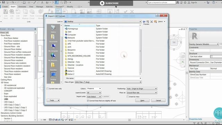
Task: Click the Link Revit ribbon icon
Action: 6,14
